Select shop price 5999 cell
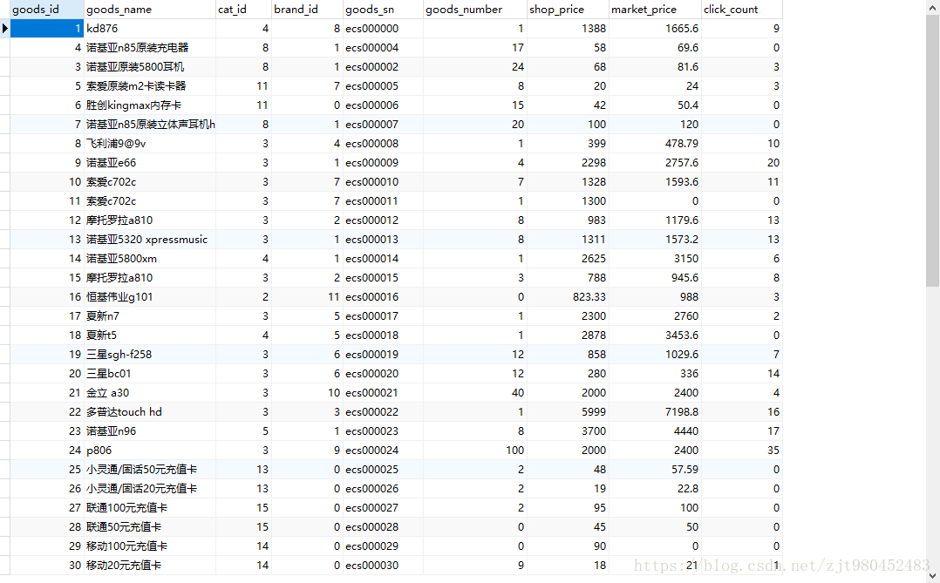The width and height of the screenshot is (940, 583). click(568, 411)
